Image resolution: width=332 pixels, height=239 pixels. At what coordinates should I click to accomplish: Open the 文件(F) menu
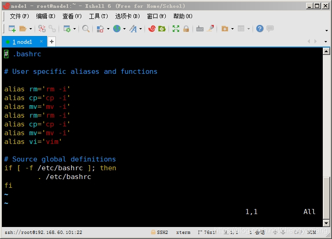tap(19, 16)
